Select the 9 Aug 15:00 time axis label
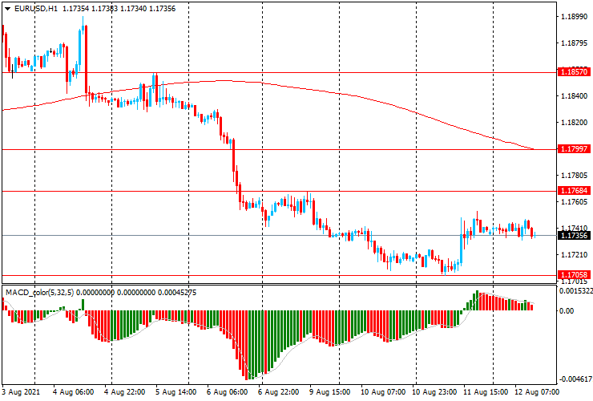The width and height of the screenshot is (593, 401). 330,391
